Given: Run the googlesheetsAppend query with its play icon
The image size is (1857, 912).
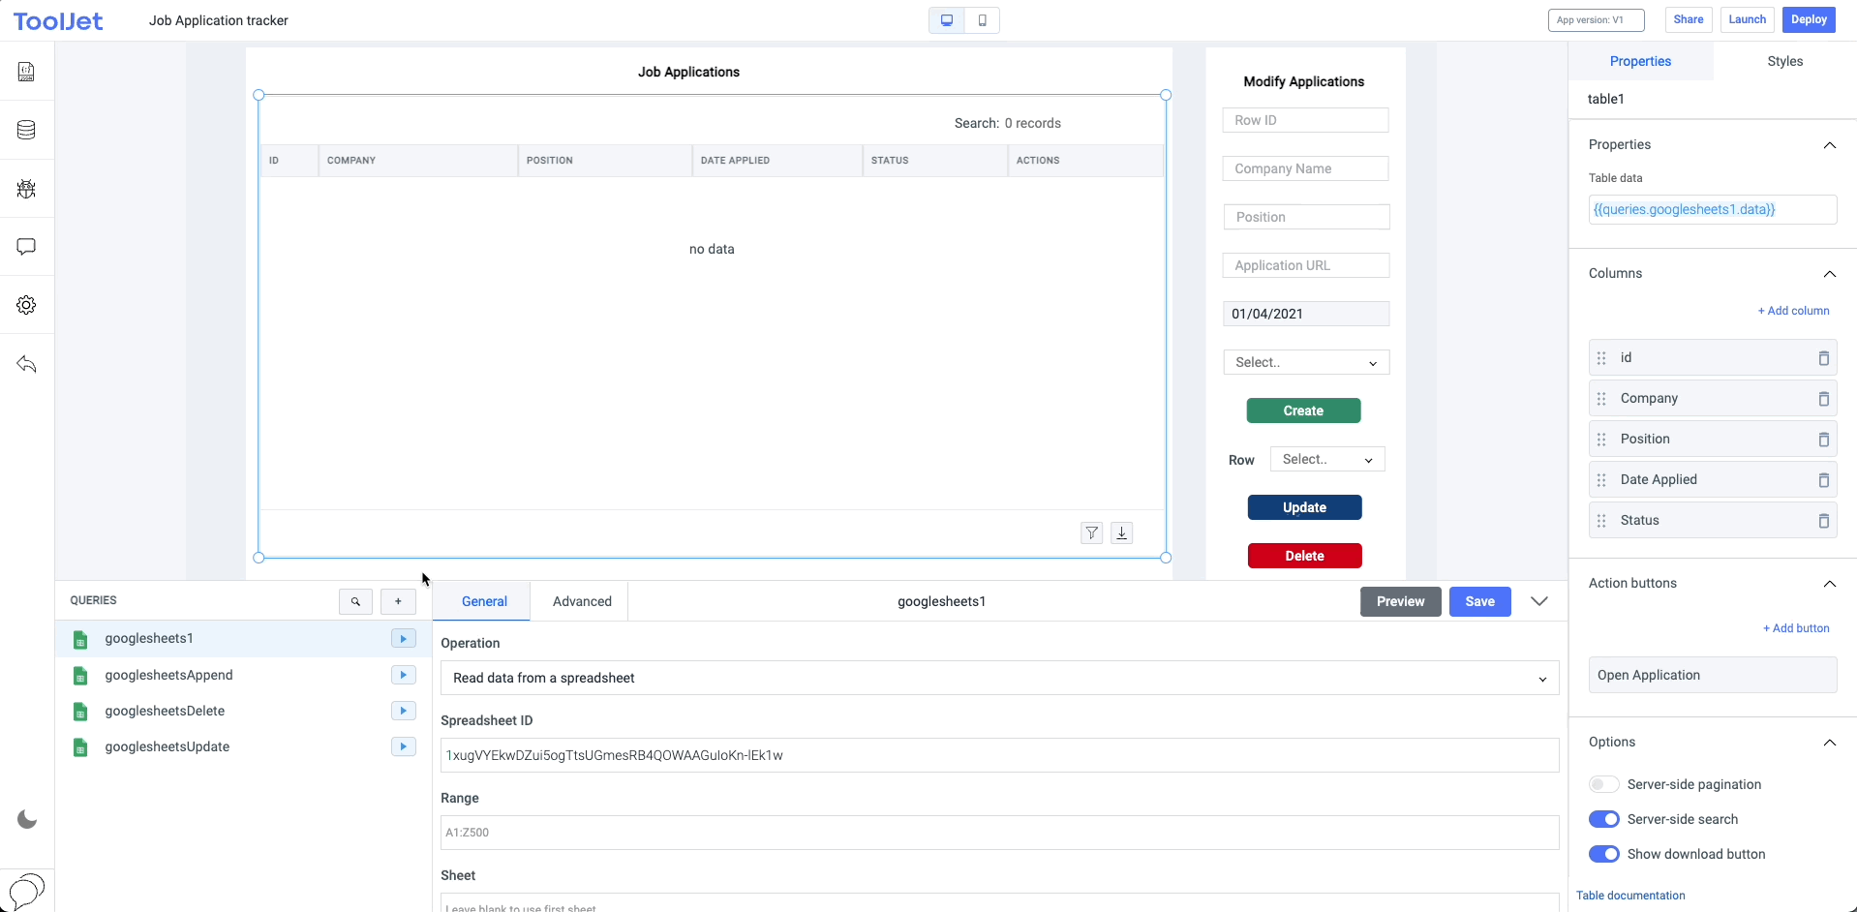Looking at the screenshot, I should point(403,675).
